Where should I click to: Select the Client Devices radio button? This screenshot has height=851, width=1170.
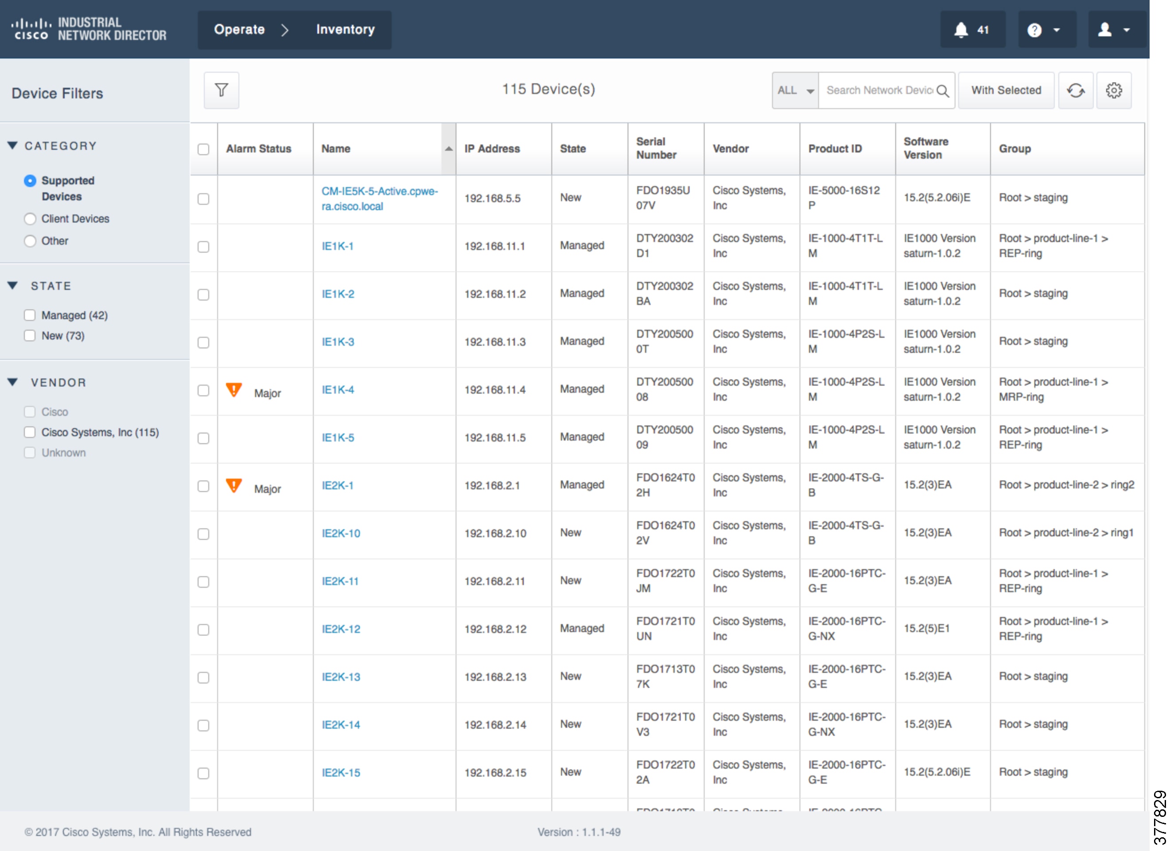30,219
